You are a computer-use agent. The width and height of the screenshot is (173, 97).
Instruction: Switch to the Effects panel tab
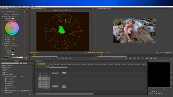point(16,61)
